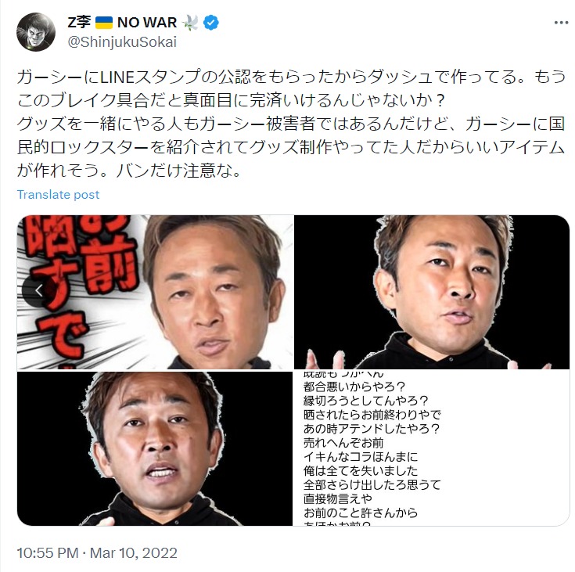Open the top-left image with red text
This screenshot has height=572, width=575.
point(155,292)
